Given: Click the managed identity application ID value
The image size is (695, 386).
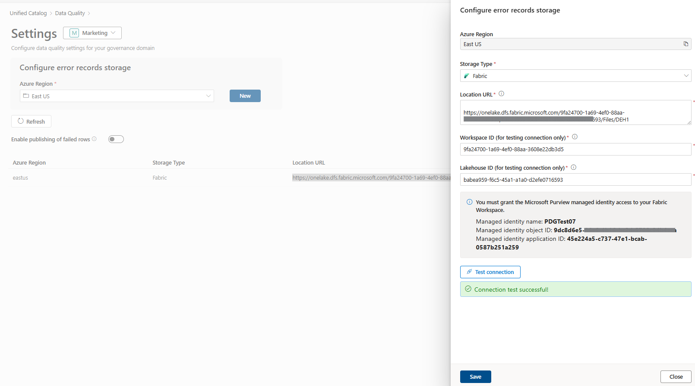Looking at the screenshot, I should tap(562, 243).
